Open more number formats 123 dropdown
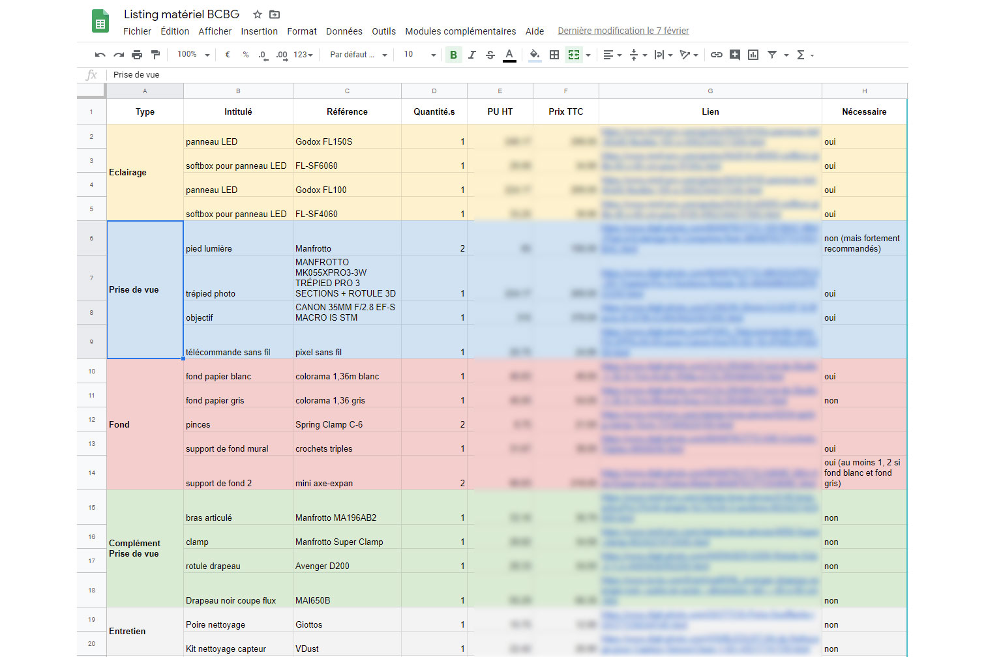This screenshot has width=986, height=657. coord(303,55)
